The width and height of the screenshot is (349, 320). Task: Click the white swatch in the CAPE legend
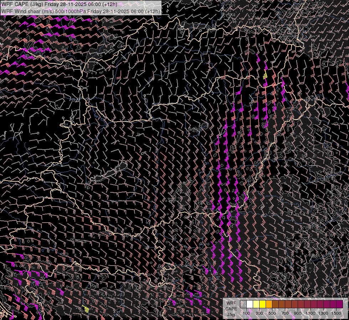pyautogui.click(x=250, y=304)
